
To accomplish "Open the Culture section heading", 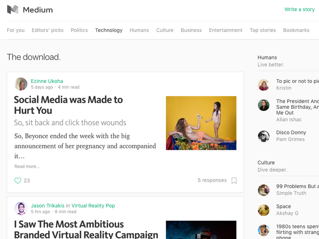I will click(266, 163).
